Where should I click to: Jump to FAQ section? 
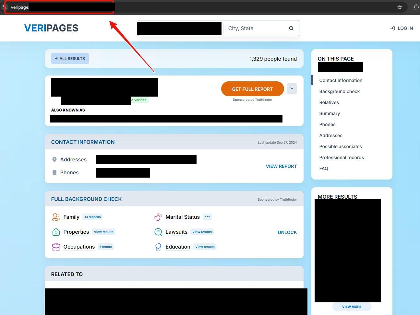[323, 169]
